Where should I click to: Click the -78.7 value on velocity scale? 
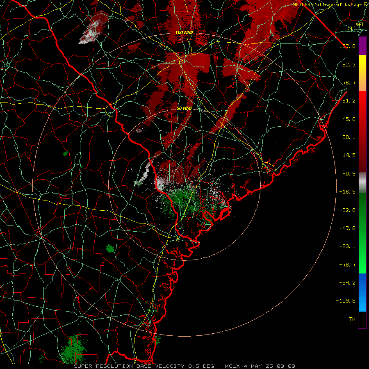(x=347, y=265)
